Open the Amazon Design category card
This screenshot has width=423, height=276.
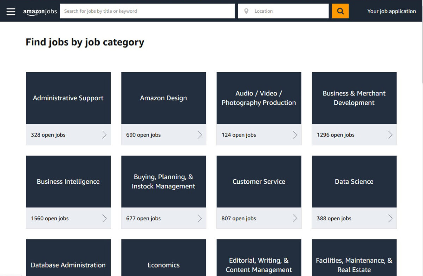[x=164, y=108]
